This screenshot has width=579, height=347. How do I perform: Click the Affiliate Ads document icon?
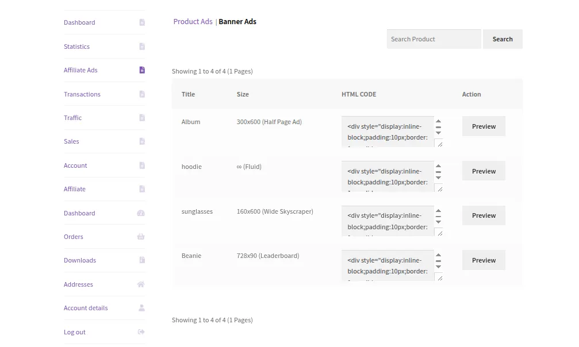click(x=142, y=70)
